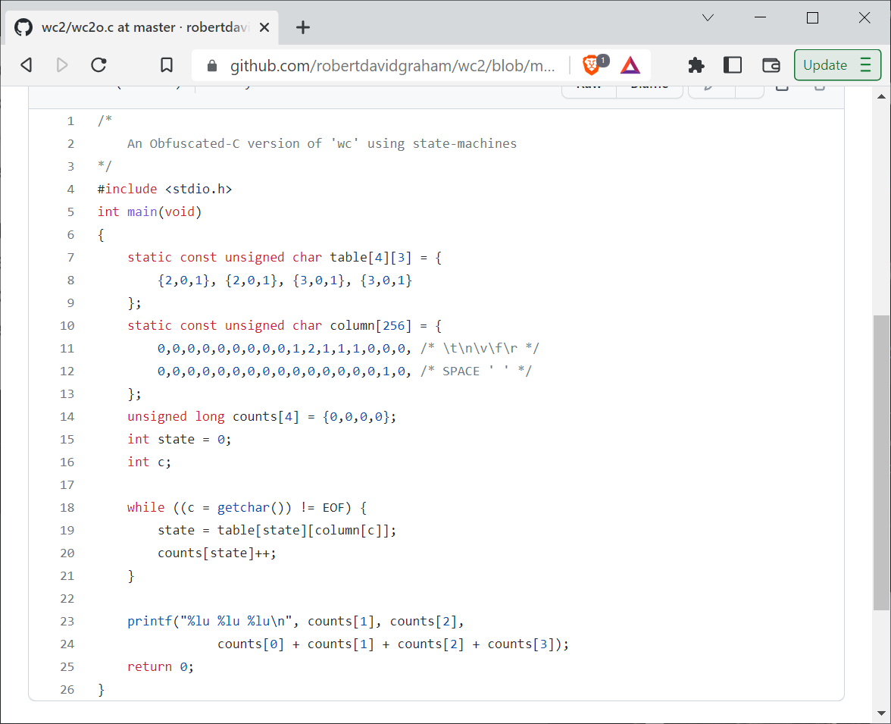Open the Brave Shields lion icon
This screenshot has width=891, height=724.
(592, 65)
